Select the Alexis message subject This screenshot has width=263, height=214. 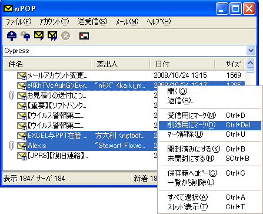37,146
